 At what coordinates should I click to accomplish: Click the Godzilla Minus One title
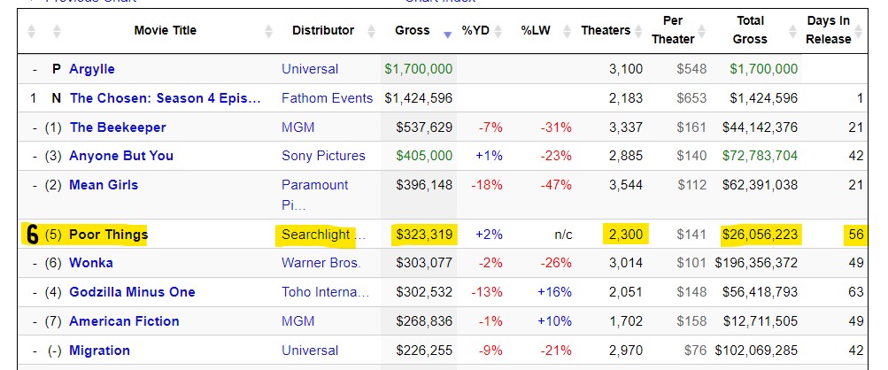point(132,292)
